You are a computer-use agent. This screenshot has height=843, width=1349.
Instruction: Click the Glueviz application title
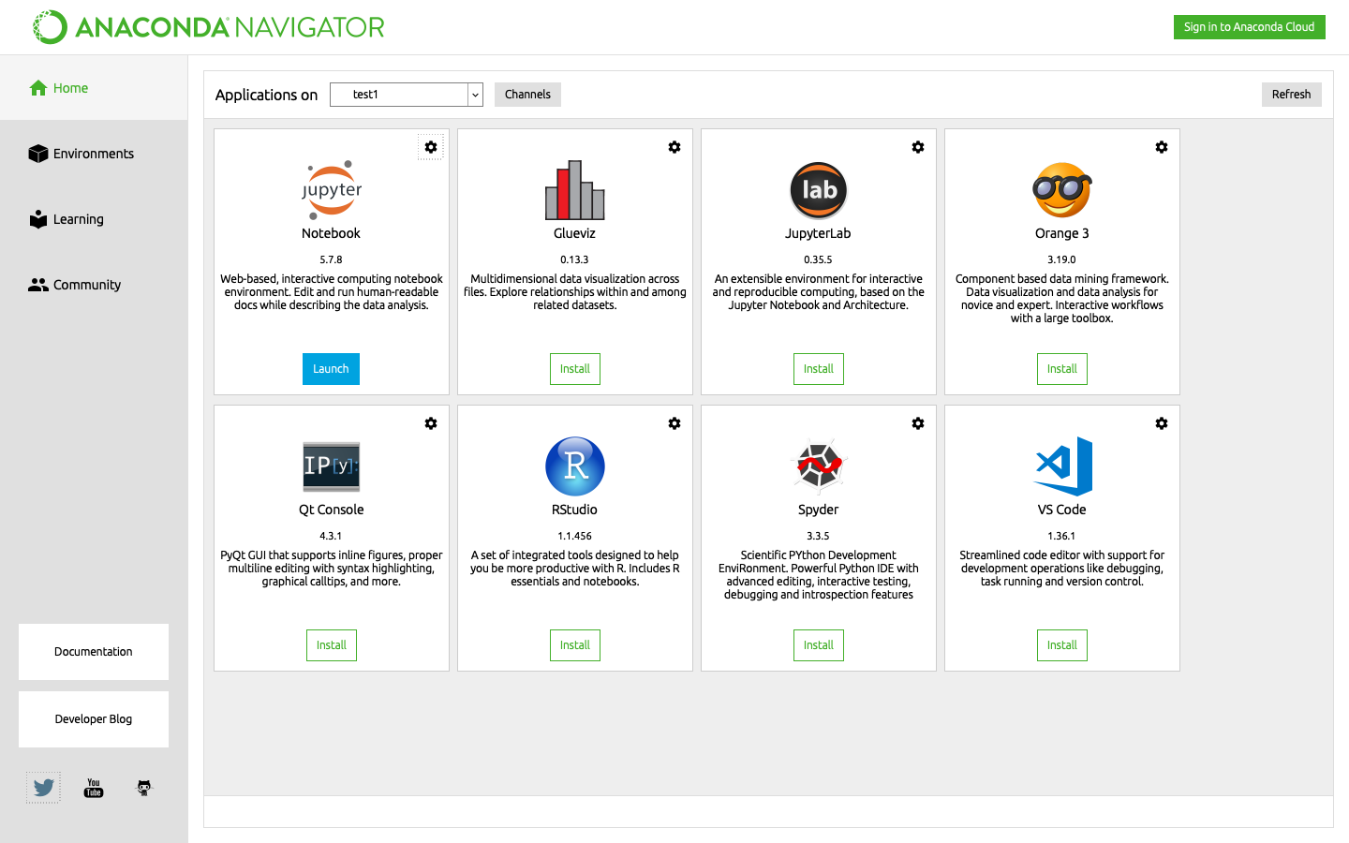click(575, 233)
